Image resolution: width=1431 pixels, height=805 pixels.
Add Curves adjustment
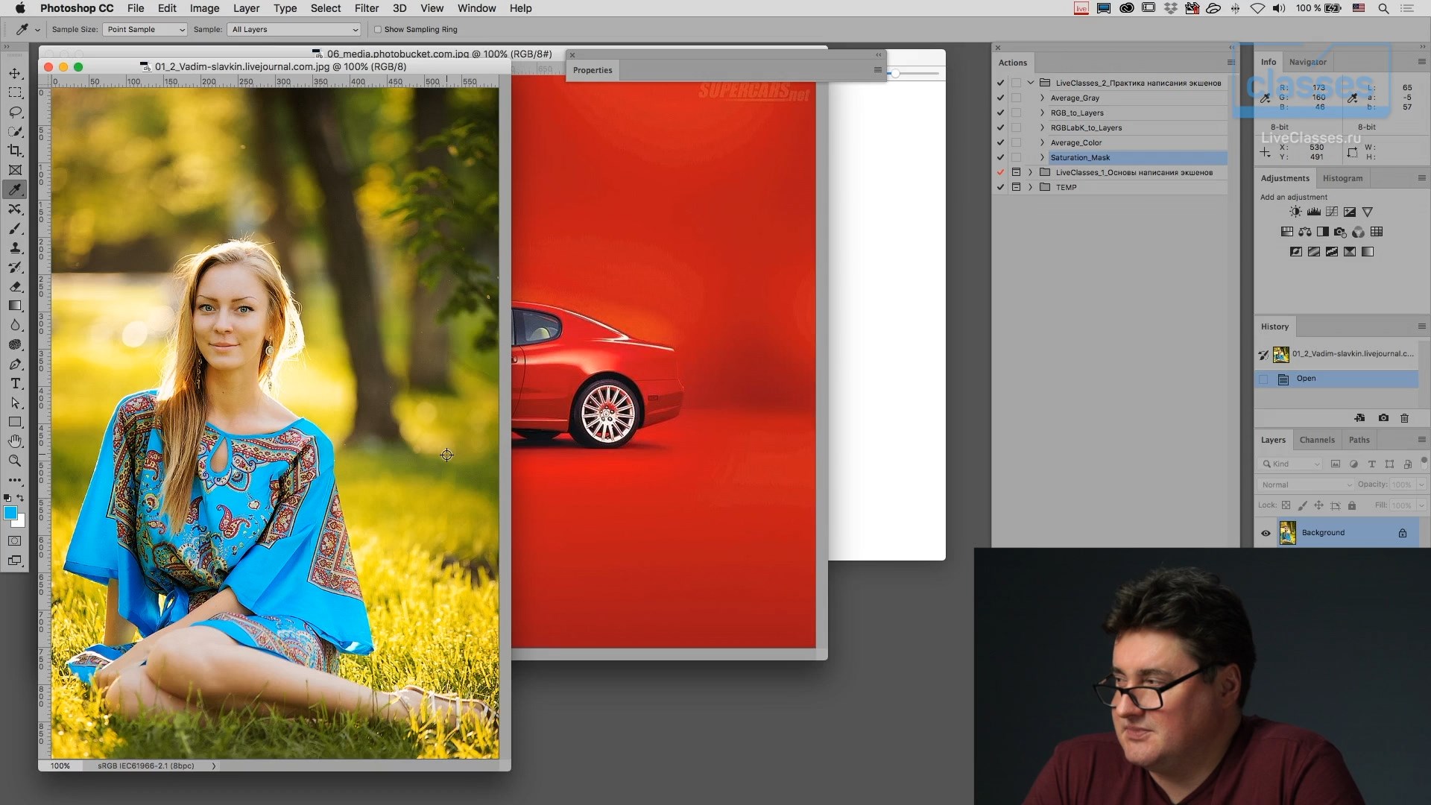(1331, 212)
